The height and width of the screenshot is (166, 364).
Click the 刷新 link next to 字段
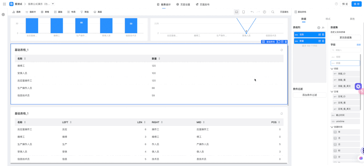coord(359,45)
